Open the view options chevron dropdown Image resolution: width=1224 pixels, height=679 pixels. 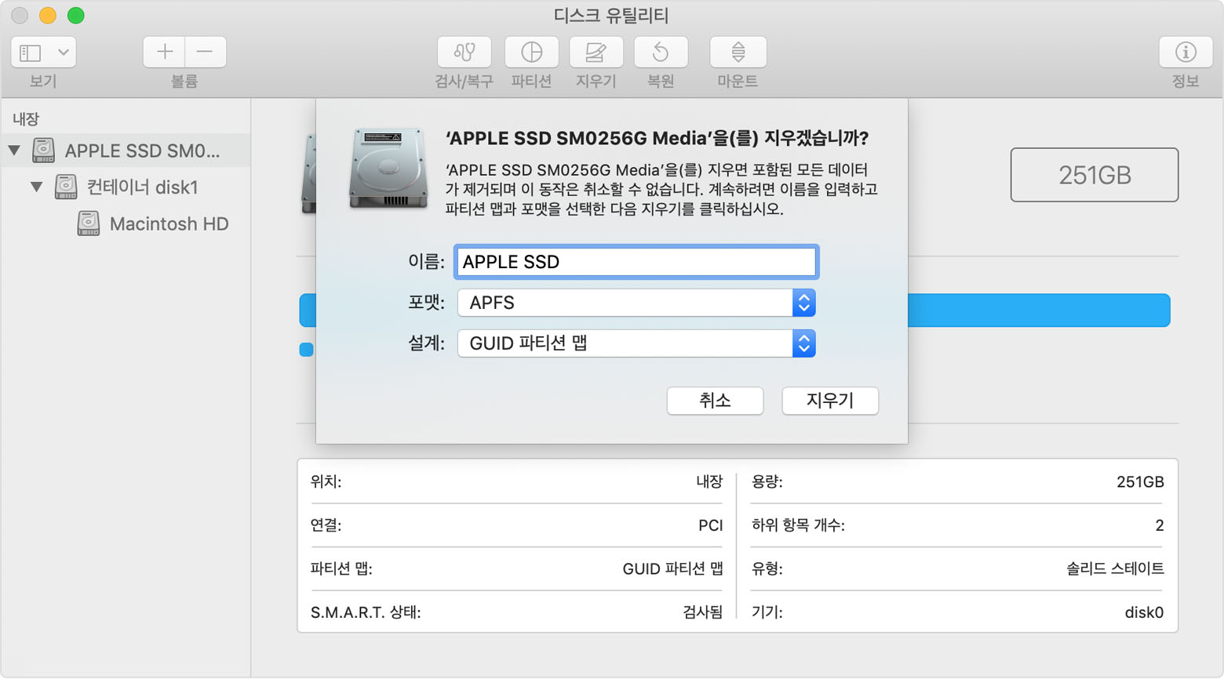64,53
